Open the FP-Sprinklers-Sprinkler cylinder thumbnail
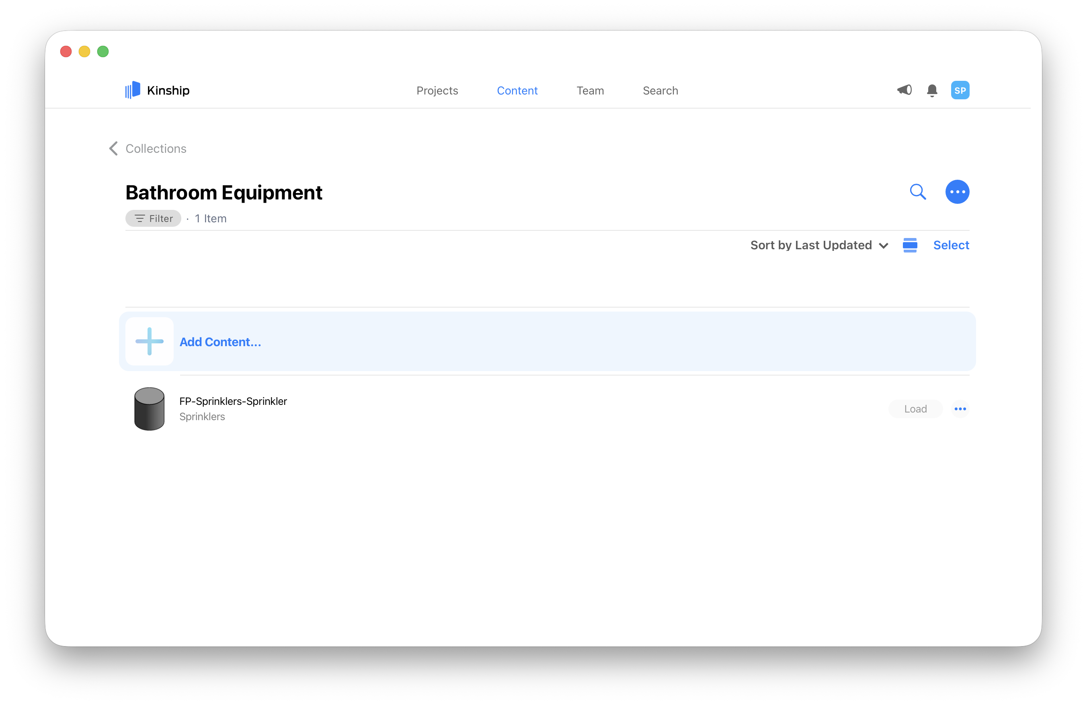 pos(150,409)
